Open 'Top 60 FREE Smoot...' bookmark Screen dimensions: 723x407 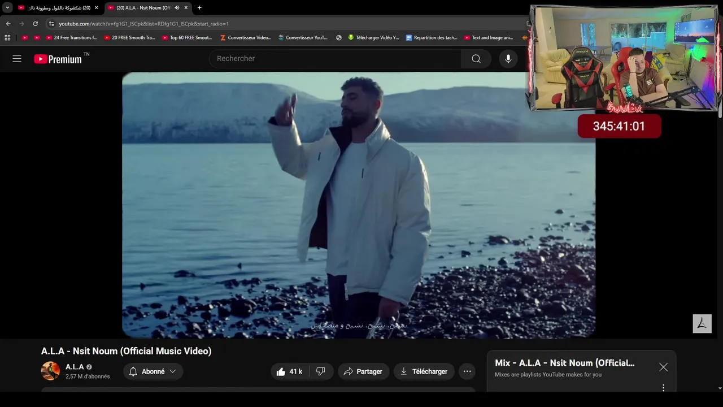[187, 38]
